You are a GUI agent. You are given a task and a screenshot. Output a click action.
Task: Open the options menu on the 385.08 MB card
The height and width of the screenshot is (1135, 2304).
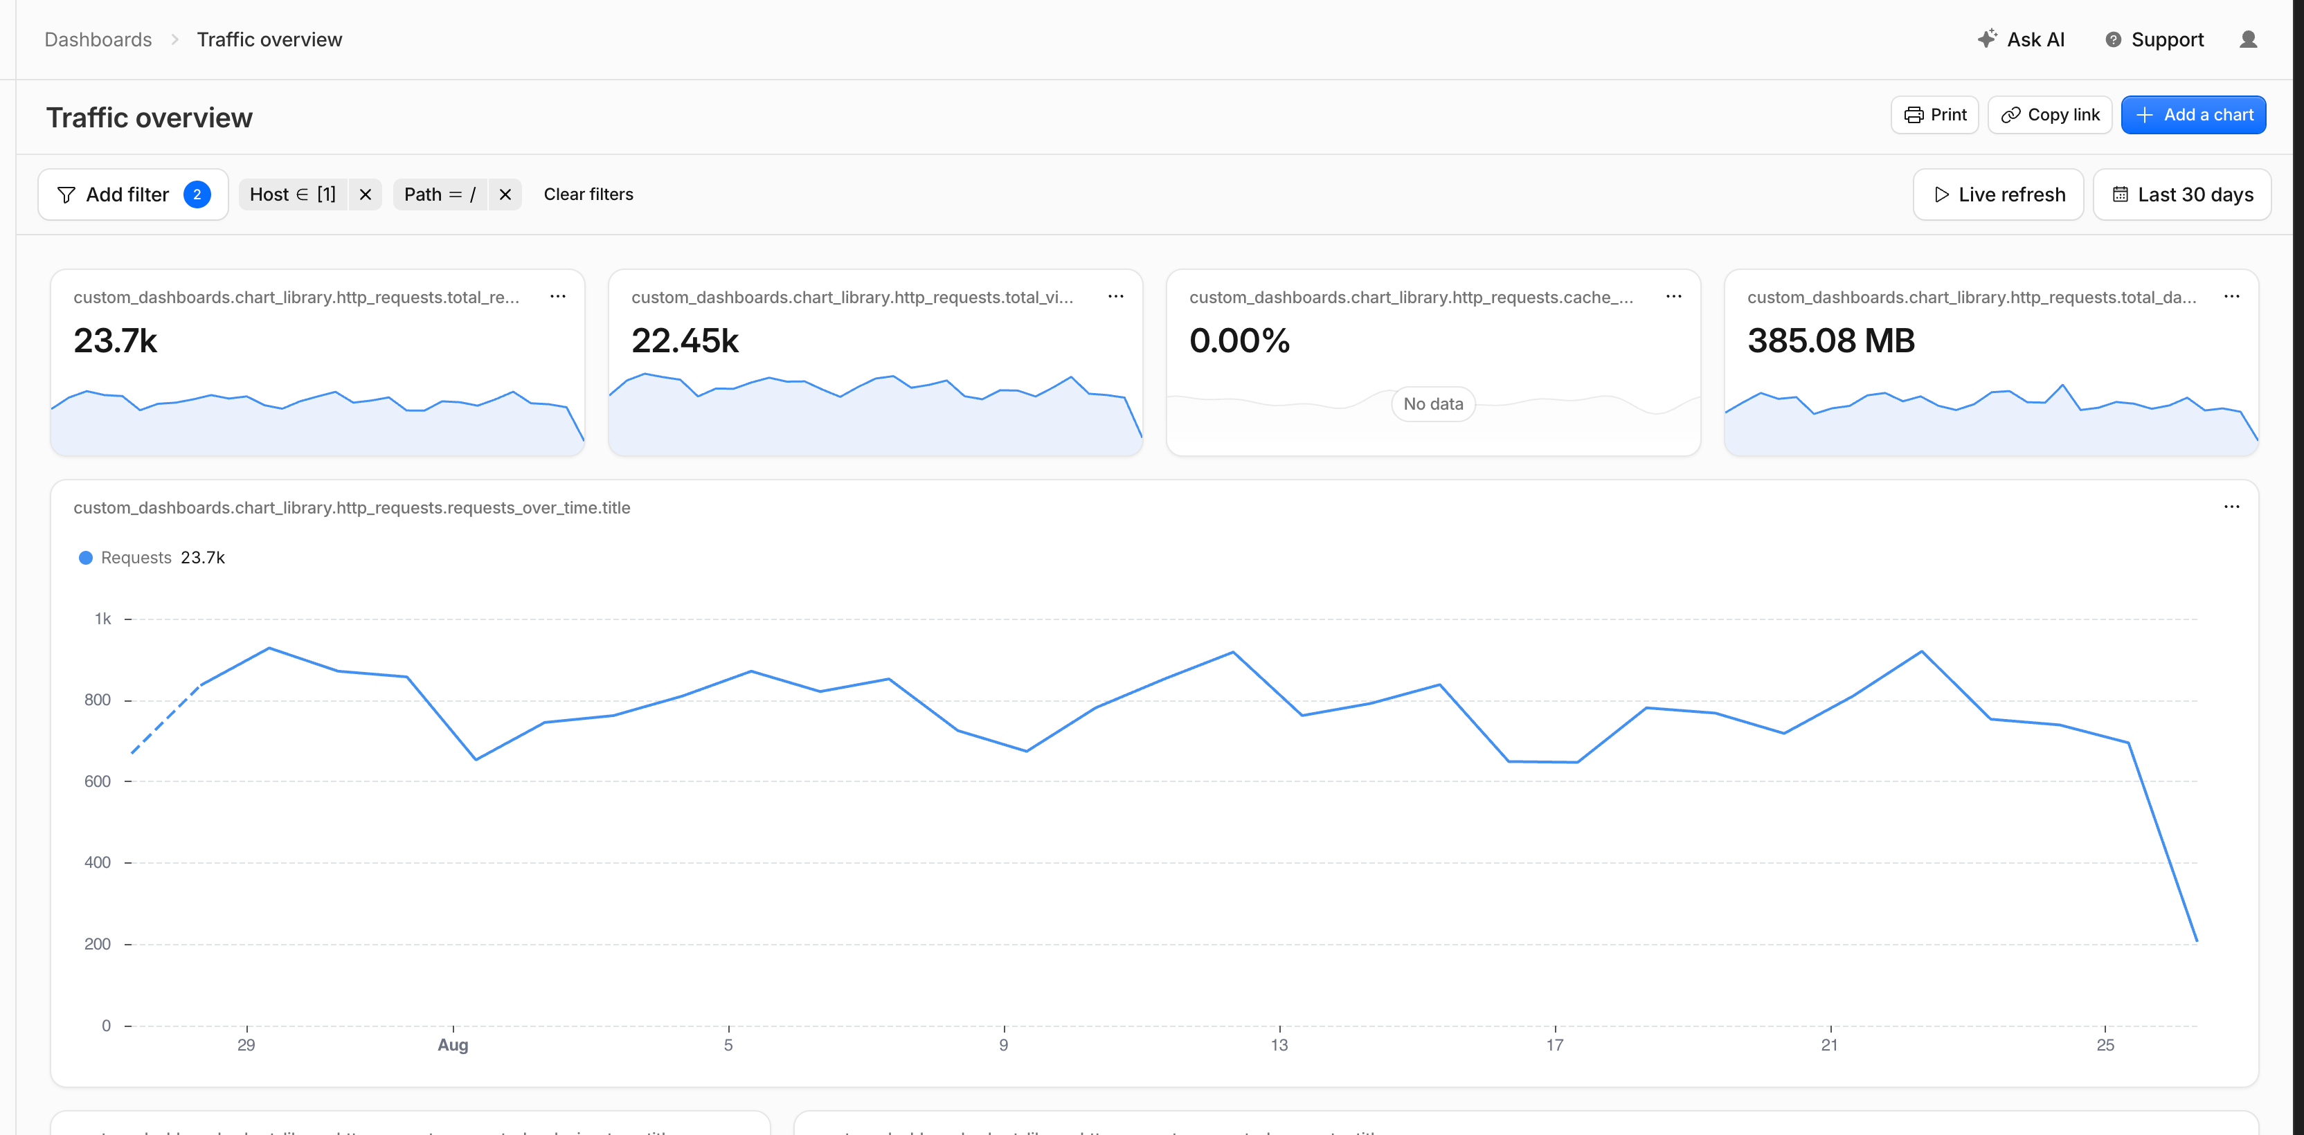2231,296
